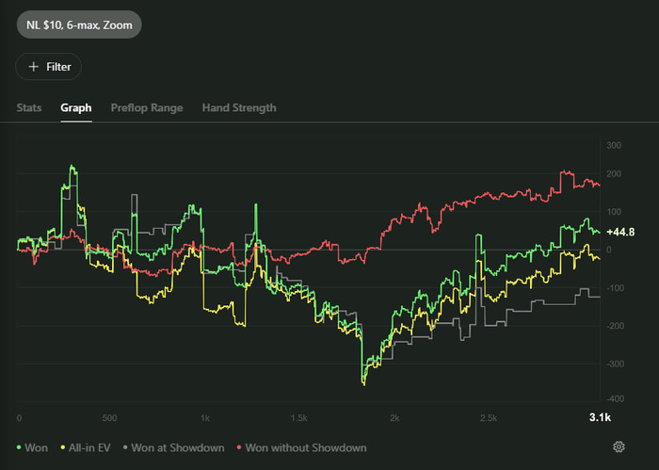This screenshot has height=470, width=659.
Task: Click the 2k x-axis tick label
Action: click(394, 416)
